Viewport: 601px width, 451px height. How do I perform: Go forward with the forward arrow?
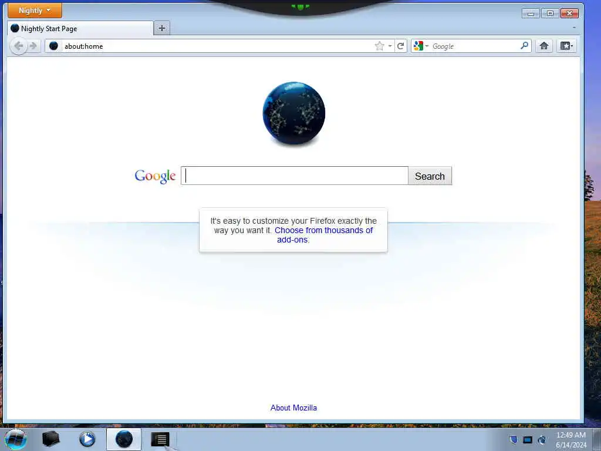[33, 46]
